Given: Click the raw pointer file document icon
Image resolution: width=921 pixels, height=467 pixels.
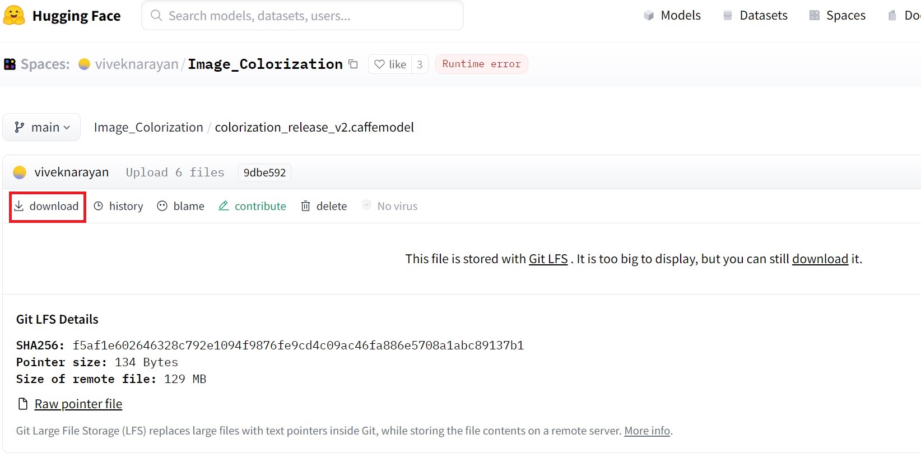Looking at the screenshot, I should click(x=23, y=404).
